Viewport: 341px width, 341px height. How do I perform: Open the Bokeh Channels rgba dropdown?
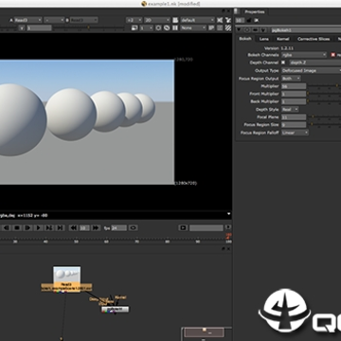click(x=304, y=55)
